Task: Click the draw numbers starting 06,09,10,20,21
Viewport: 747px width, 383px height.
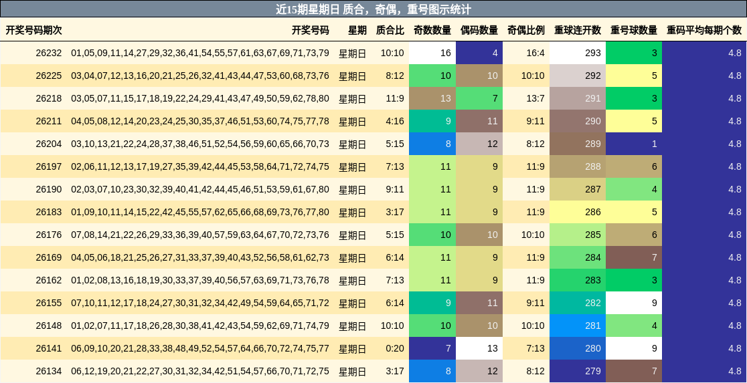Action: [200, 348]
